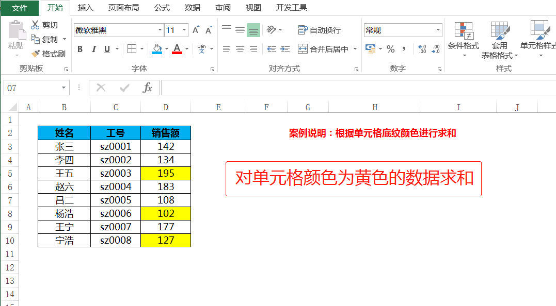The height and width of the screenshot is (306, 556).
Task: Click the increase indent icon
Action: coord(285,49)
